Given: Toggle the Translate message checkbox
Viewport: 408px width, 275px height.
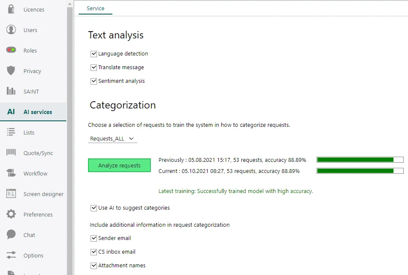Looking at the screenshot, I should point(94,67).
